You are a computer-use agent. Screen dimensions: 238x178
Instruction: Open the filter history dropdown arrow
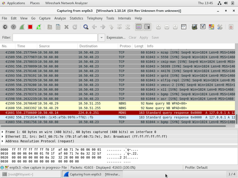[102, 38]
